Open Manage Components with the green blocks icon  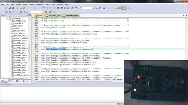(50, 12)
